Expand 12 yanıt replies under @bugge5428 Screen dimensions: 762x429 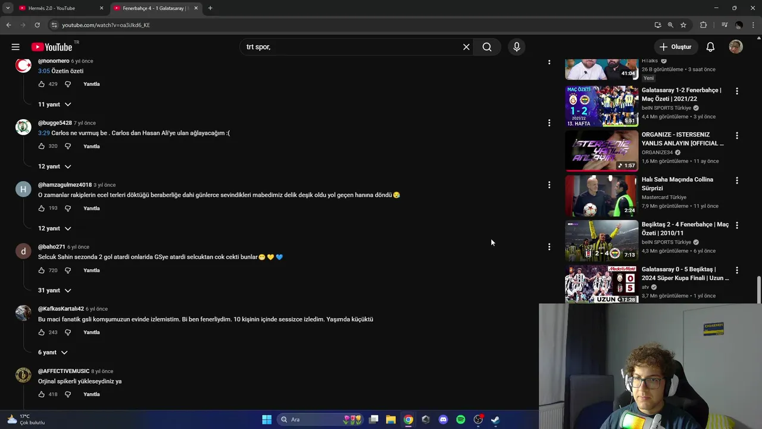pyautogui.click(x=54, y=166)
